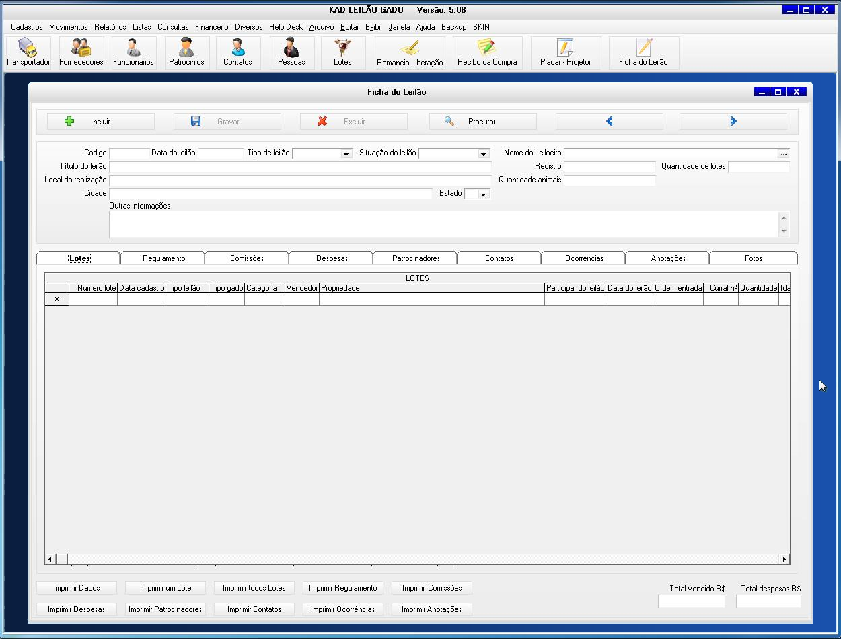The image size is (841, 639).
Task: Click the Incluir green plus button
Action: [x=101, y=122]
